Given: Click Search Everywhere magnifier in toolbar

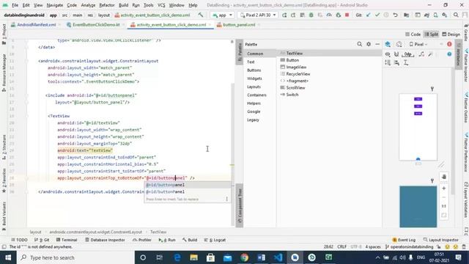Looking at the screenshot, I should (x=456, y=15).
